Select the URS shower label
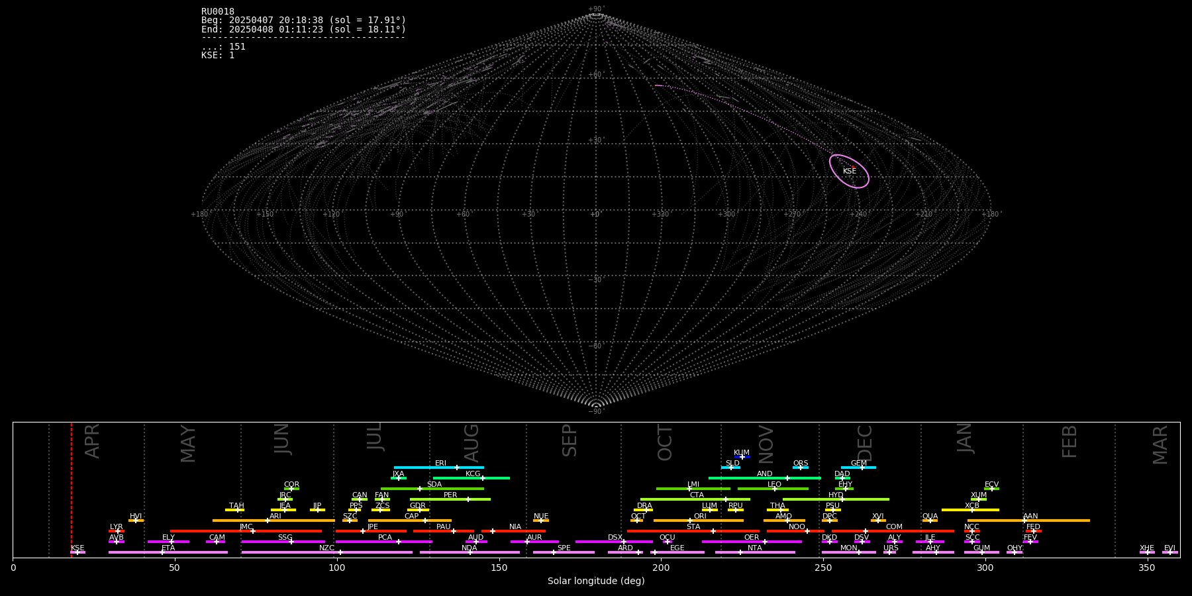The image size is (1192, 596). (891, 548)
